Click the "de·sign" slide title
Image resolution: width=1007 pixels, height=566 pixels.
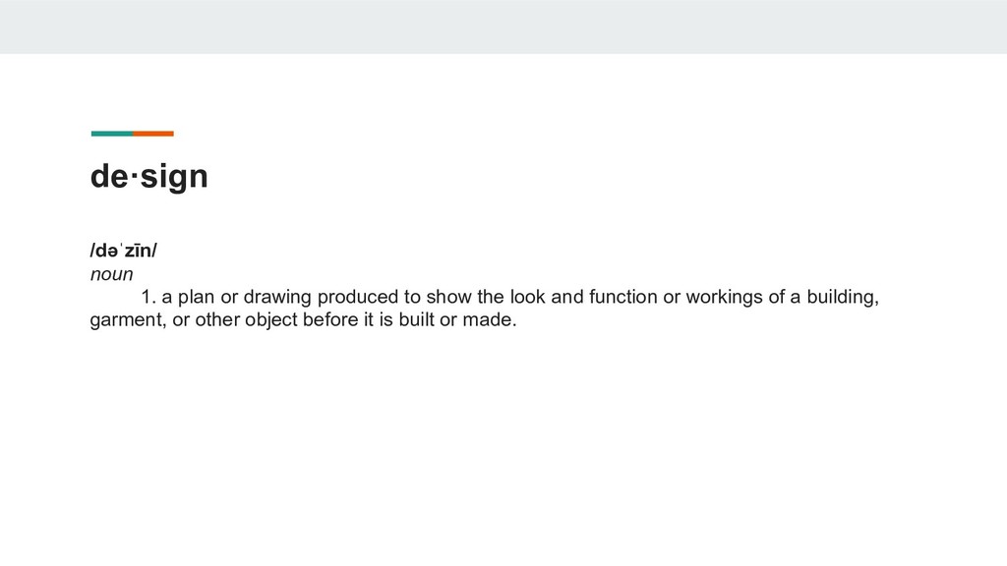click(149, 177)
